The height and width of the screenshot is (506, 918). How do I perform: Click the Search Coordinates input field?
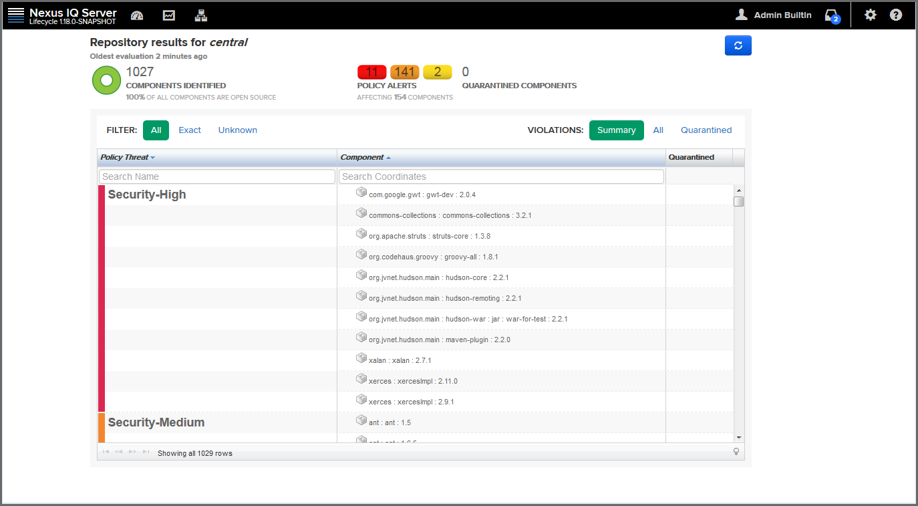[501, 176]
